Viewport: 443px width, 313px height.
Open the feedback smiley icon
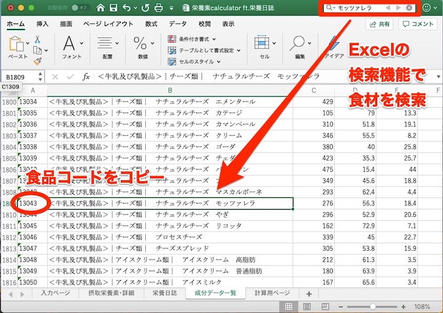tap(426, 7)
